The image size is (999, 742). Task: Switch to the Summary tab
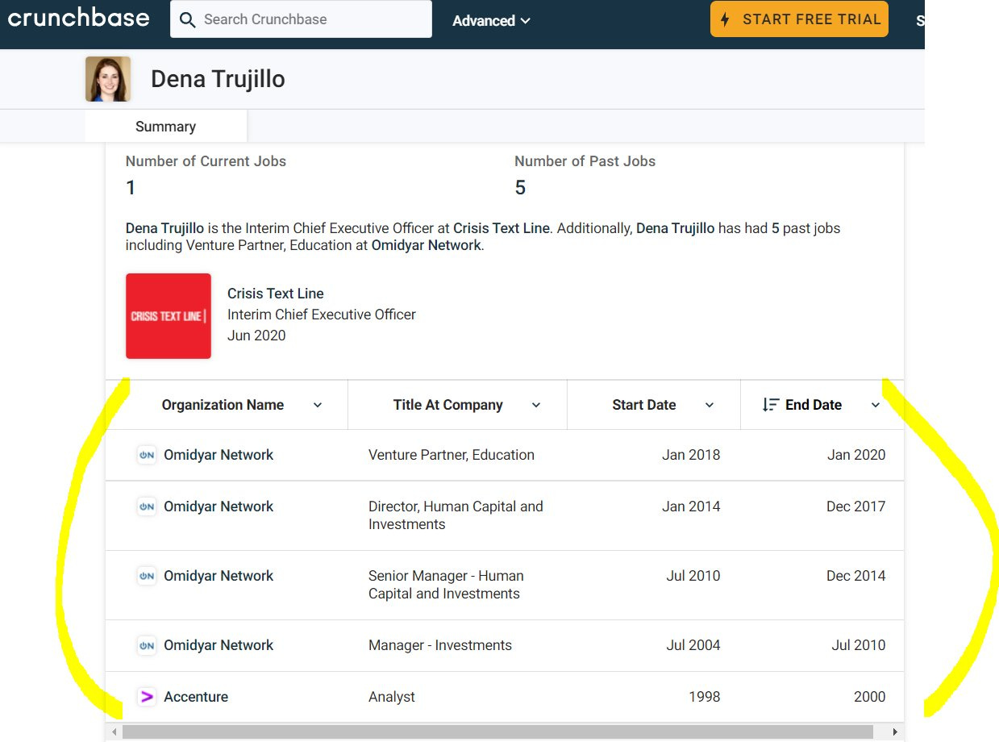click(165, 127)
